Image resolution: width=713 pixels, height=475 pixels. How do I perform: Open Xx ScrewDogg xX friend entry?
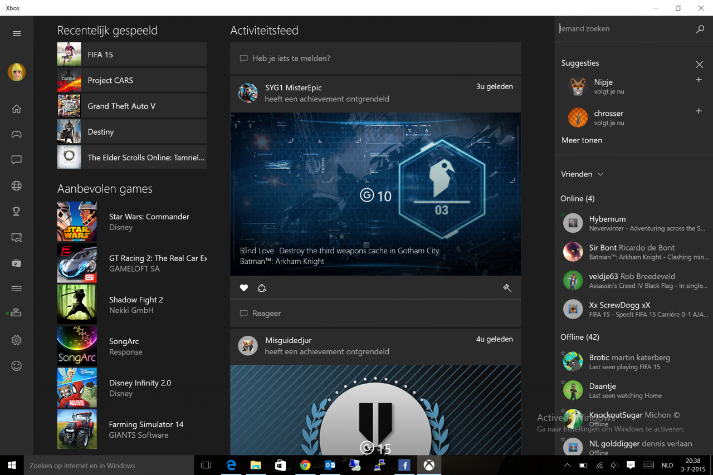pyautogui.click(x=634, y=309)
